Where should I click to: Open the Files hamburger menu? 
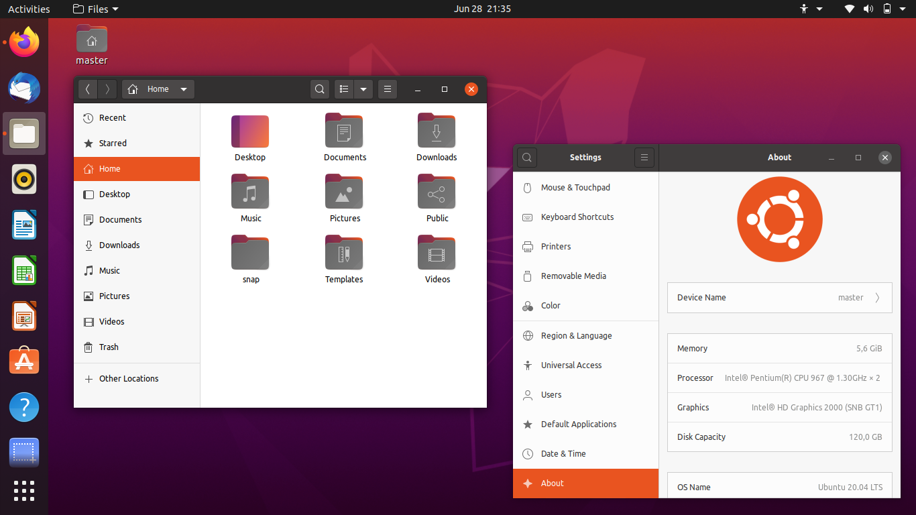(x=387, y=89)
